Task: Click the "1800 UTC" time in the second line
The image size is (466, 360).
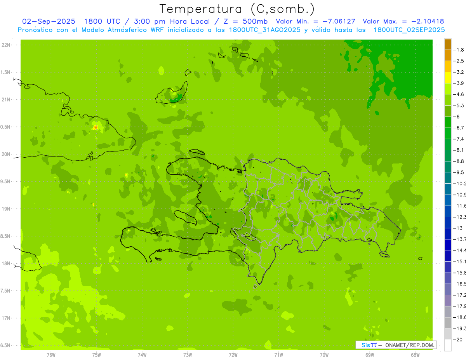Action: tap(103, 21)
